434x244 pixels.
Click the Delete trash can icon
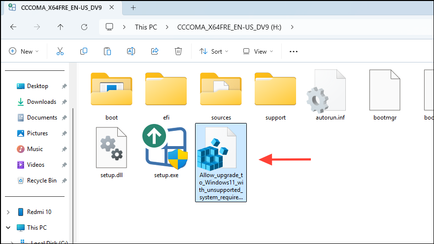[178, 51]
